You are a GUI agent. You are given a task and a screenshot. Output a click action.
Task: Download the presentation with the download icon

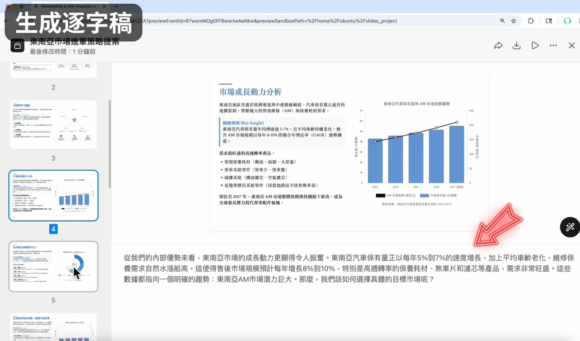(x=517, y=46)
